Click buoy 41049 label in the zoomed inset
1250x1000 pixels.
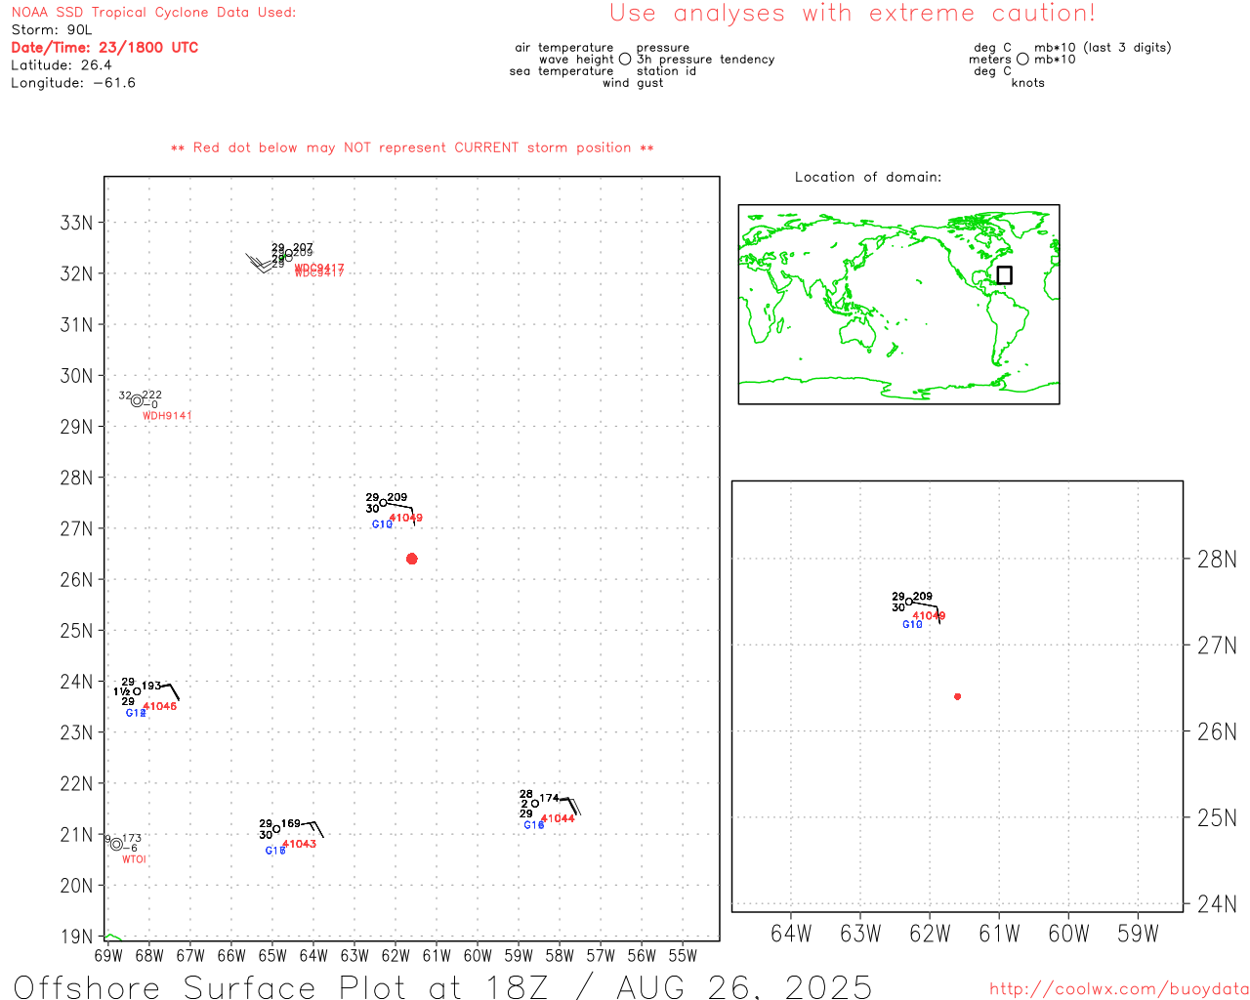[x=929, y=615]
